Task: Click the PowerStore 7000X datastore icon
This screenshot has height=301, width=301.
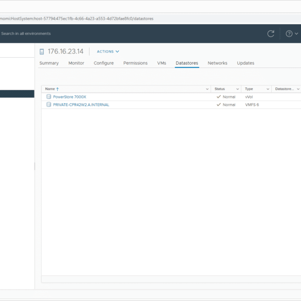Action: (x=49, y=97)
